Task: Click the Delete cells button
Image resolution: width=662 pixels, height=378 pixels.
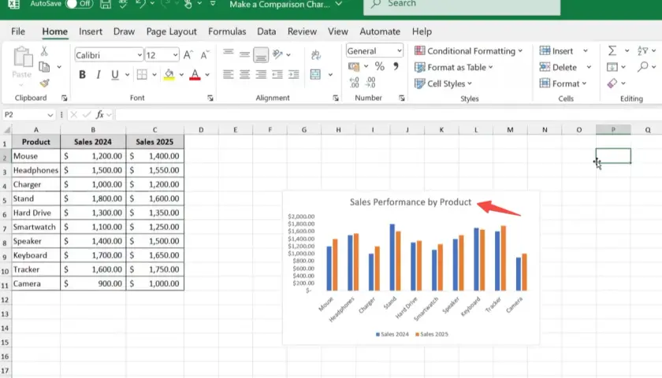Action: (x=559, y=68)
